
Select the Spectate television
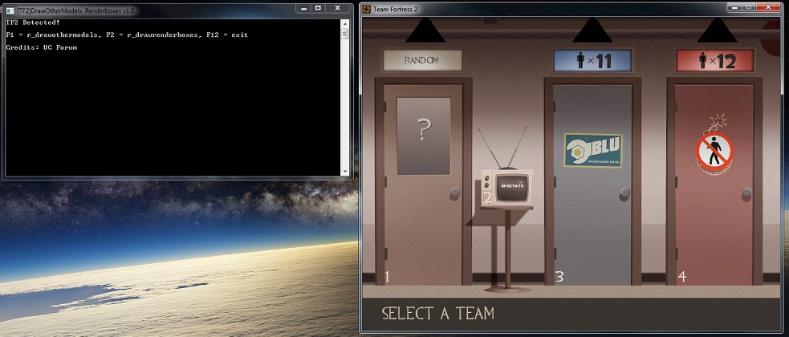point(506,188)
